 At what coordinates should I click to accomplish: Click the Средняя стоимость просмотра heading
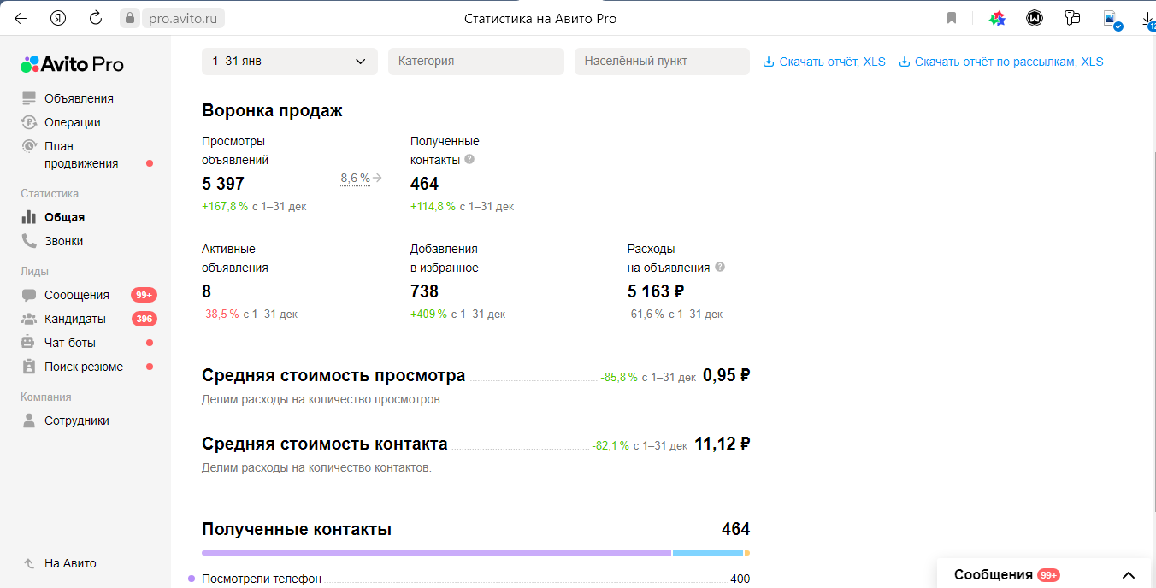click(x=333, y=375)
